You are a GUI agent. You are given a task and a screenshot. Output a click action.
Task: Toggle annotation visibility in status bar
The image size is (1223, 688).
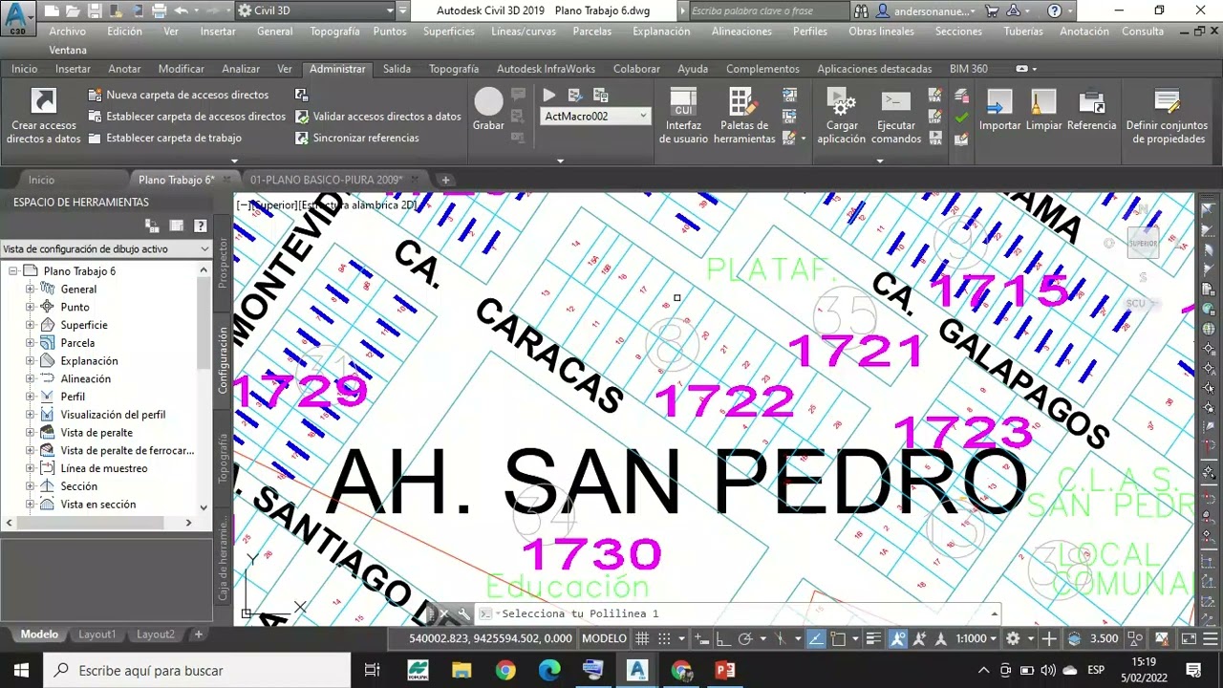click(x=898, y=638)
